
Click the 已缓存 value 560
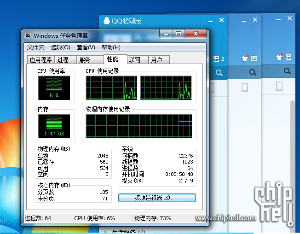(104, 162)
